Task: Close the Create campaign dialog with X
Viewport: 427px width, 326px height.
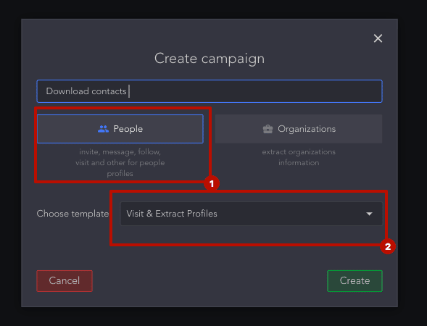Action: (378, 38)
